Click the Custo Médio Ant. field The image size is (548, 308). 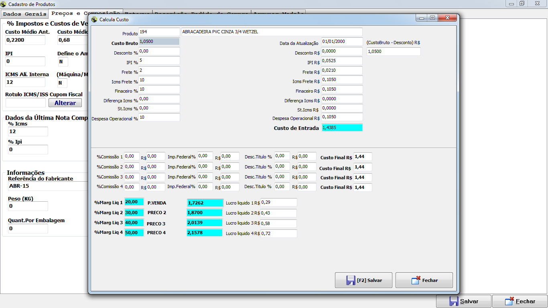pos(25,40)
